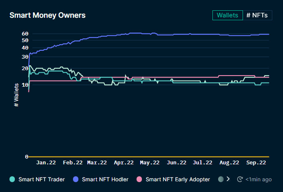The image size is (283, 192).
Task: Click the 0 y-axis value
Action: click(x=27, y=157)
